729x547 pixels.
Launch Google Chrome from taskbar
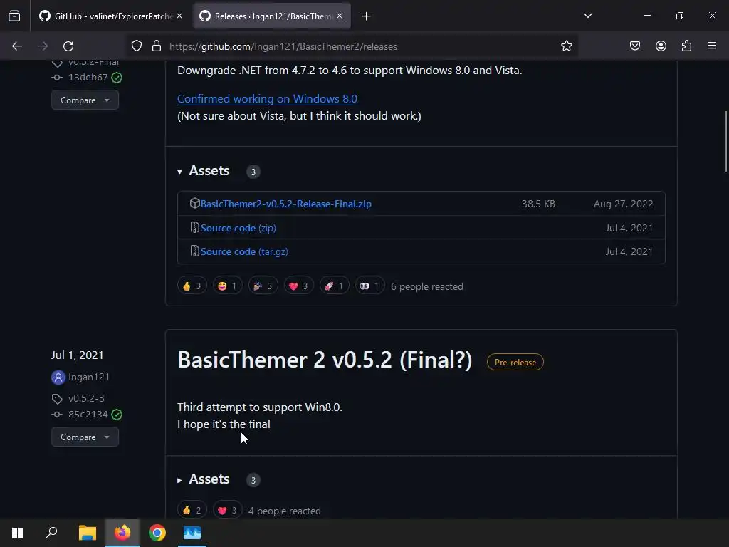click(157, 533)
